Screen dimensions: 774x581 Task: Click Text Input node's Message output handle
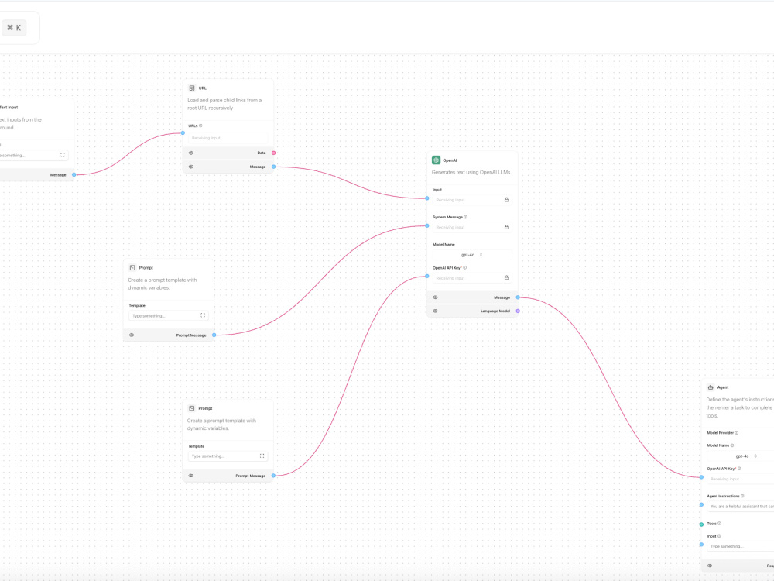[74, 174]
